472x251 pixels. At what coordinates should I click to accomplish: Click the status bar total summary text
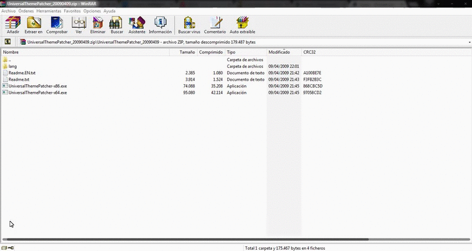(x=285, y=248)
